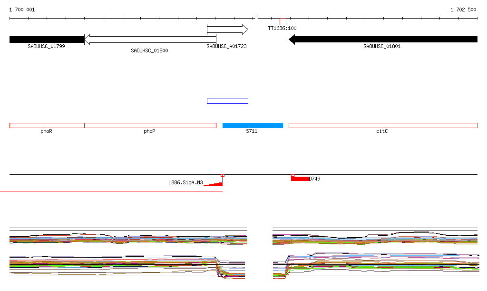Click the SAOUHSC_A01723 small arrow gene
487x291 pixels.
pos(227,30)
